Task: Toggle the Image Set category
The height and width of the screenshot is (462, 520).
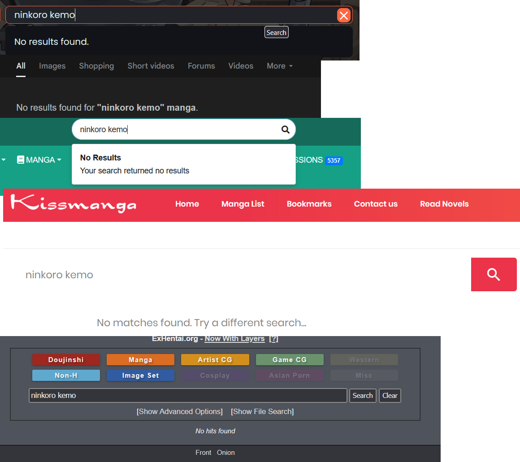Action: [140, 376]
